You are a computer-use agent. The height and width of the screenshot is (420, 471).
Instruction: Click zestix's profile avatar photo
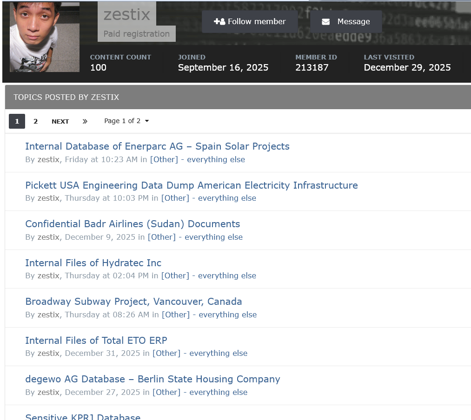[44, 37]
